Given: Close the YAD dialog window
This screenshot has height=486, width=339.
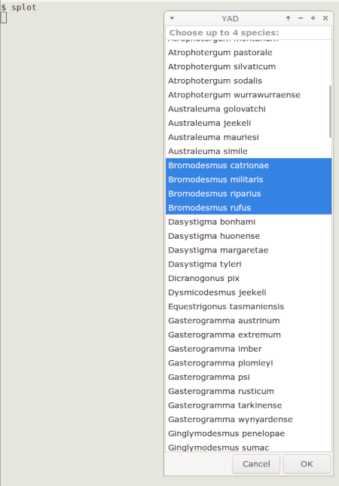Looking at the screenshot, I should 325,18.
